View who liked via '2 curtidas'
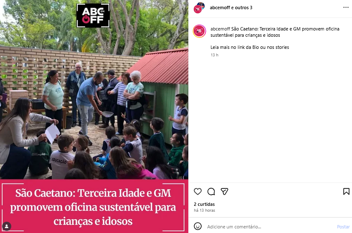Image resolution: width=352 pixels, height=233 pixels. pos(204,204)
